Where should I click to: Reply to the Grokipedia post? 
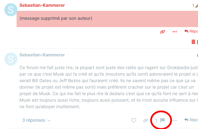coord(191,120)
